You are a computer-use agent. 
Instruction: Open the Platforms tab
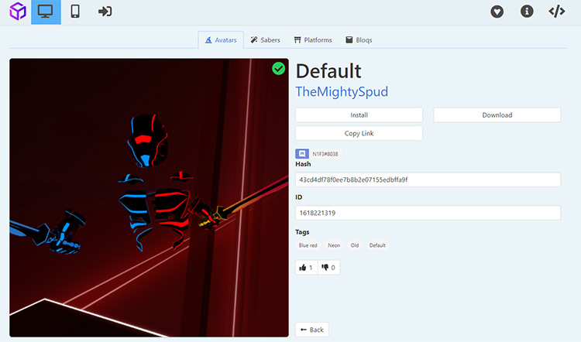313,40
